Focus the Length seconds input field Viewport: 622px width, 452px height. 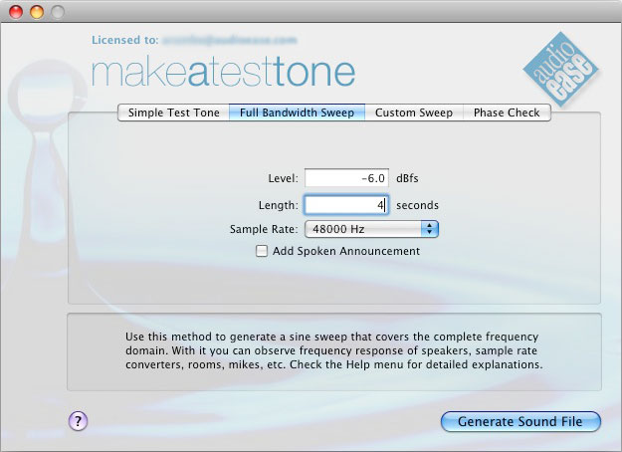click(x=346, y=205)
